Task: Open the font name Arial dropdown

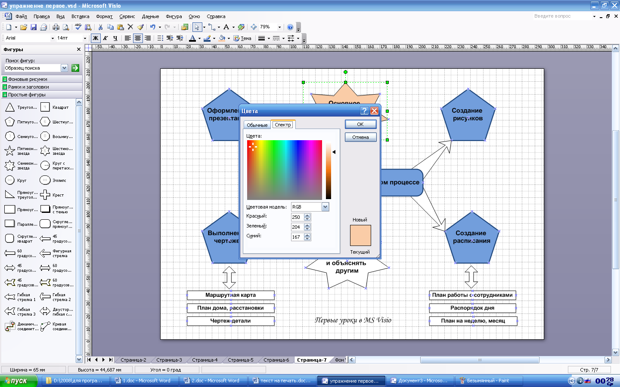Action: [x=53, y=38]
